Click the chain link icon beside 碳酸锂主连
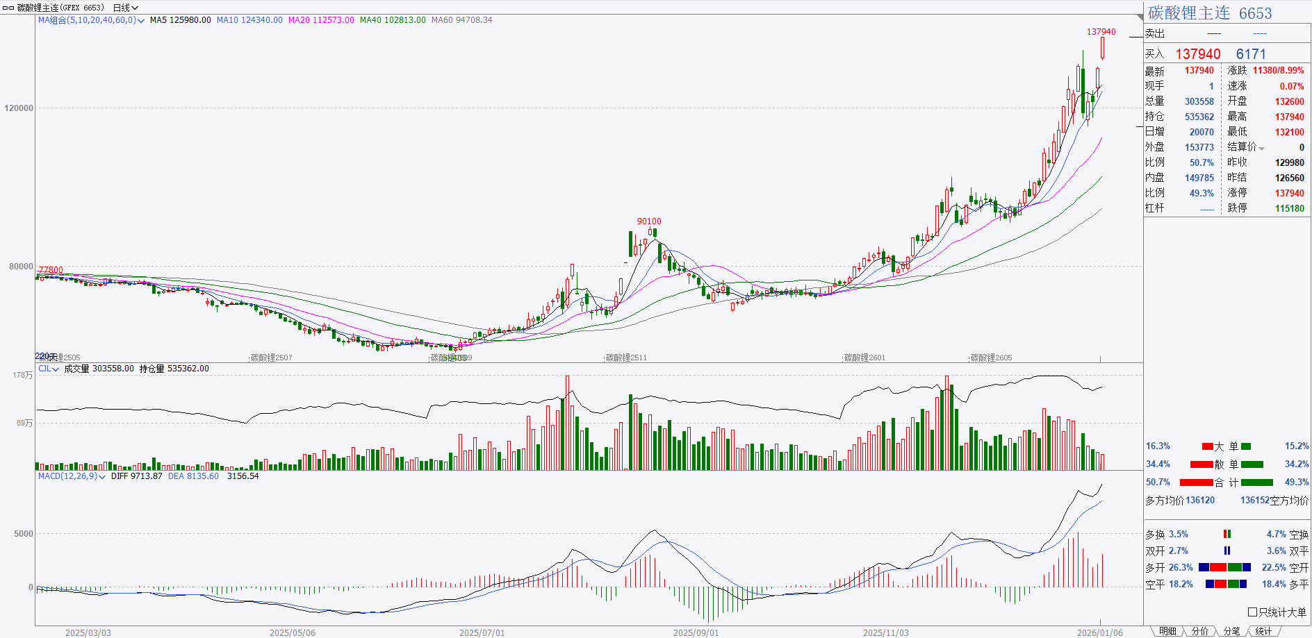Screen dimensions: 1312x638 point(8,8)
